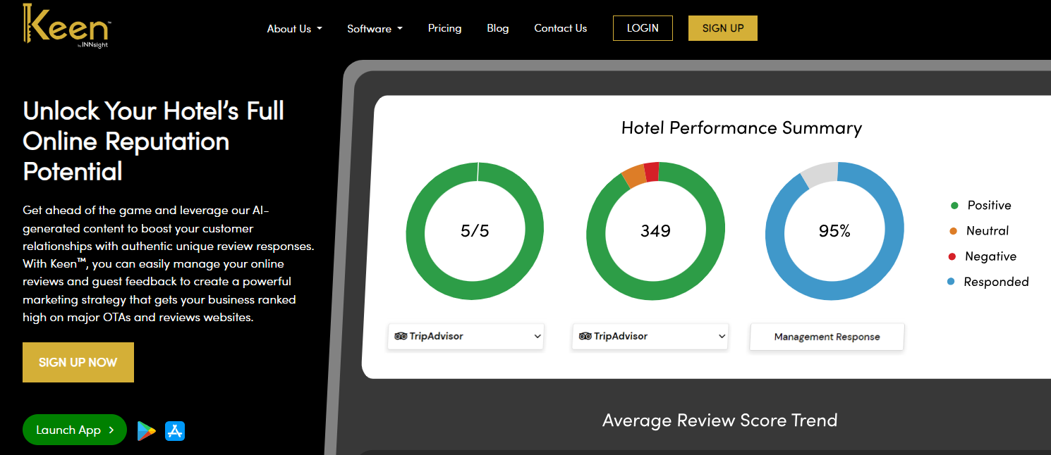The image size is (1051, 455).
Task: Open the second TripAdvisor source dropdown
Action: coord(650,336)
